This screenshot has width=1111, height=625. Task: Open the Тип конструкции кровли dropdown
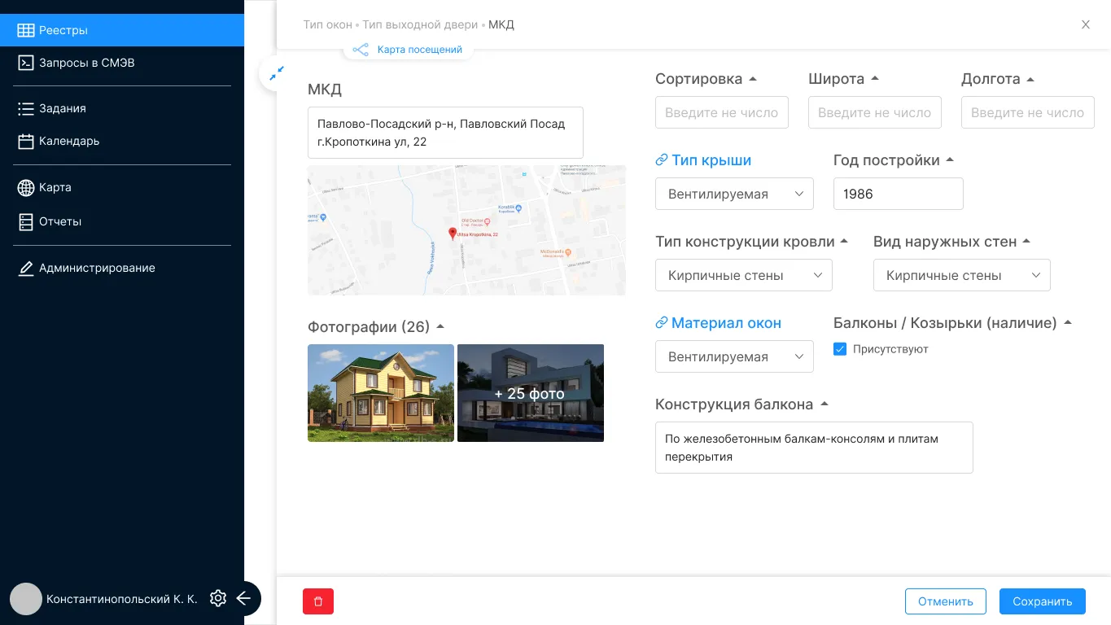coord(744,275)
